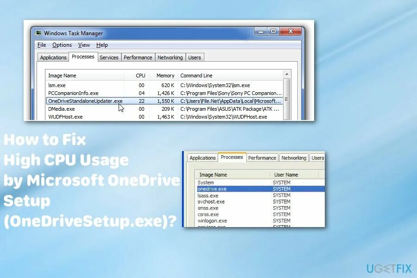Click the Sony PC Companion command line path
417x278 pixels.
pos(231,94)
